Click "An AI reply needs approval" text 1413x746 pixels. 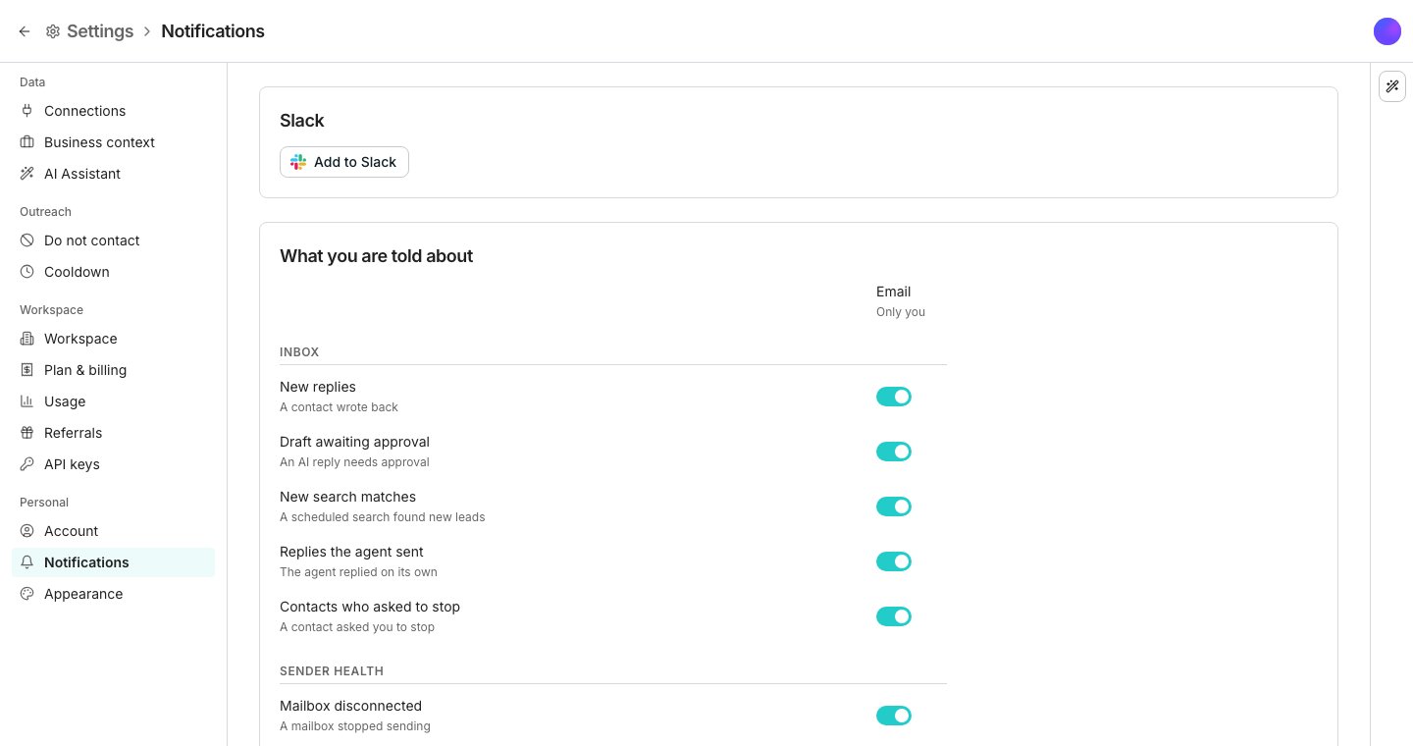(x=354, y=462)
